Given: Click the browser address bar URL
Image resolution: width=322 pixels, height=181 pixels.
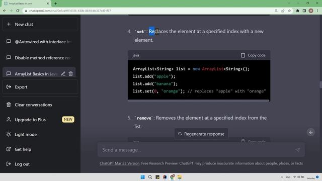Looking at the screenshot, I should (70, 11).
